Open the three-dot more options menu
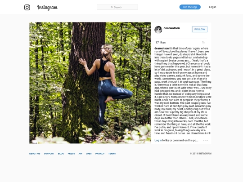Screen dimensions: 243x182 tap(206, 140)
